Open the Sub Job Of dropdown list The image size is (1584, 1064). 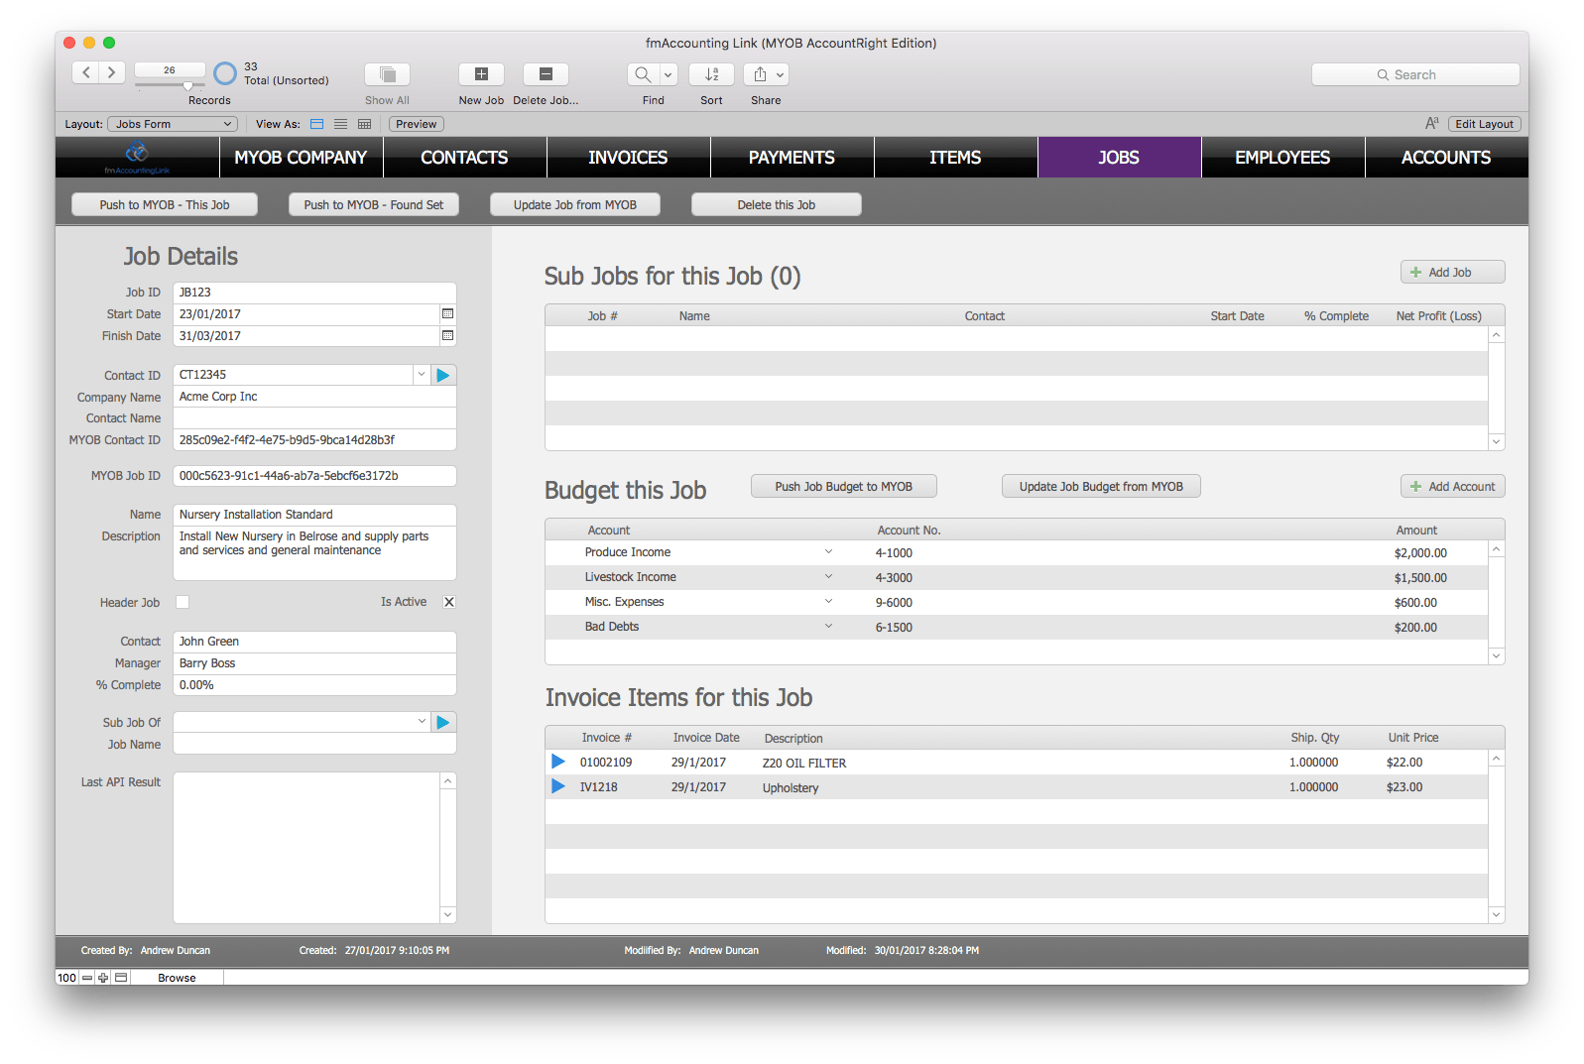coord(422,722)
